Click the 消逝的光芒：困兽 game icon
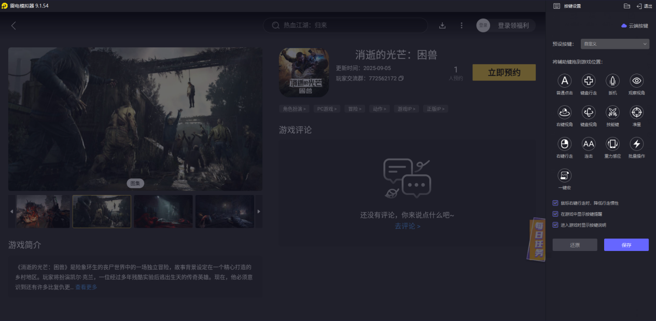The height and width of the screenshot is (321, 656). (304, 73)
